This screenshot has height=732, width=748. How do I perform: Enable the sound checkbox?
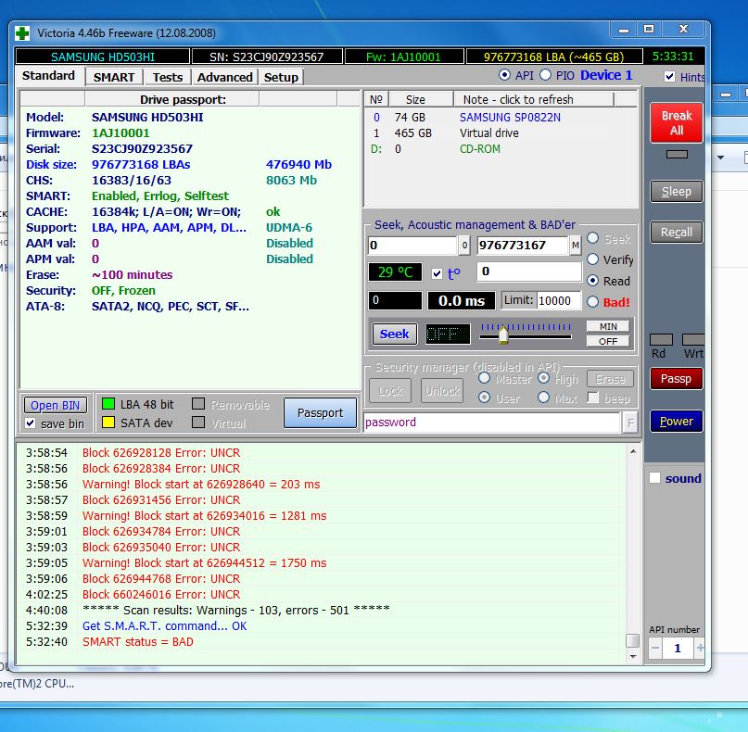coord(655,478)
